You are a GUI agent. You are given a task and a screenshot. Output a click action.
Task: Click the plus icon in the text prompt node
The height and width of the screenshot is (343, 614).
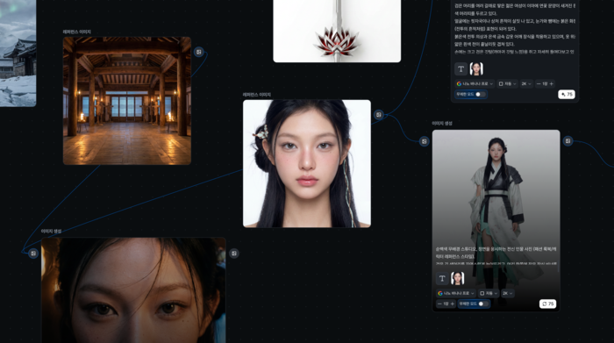552,84
